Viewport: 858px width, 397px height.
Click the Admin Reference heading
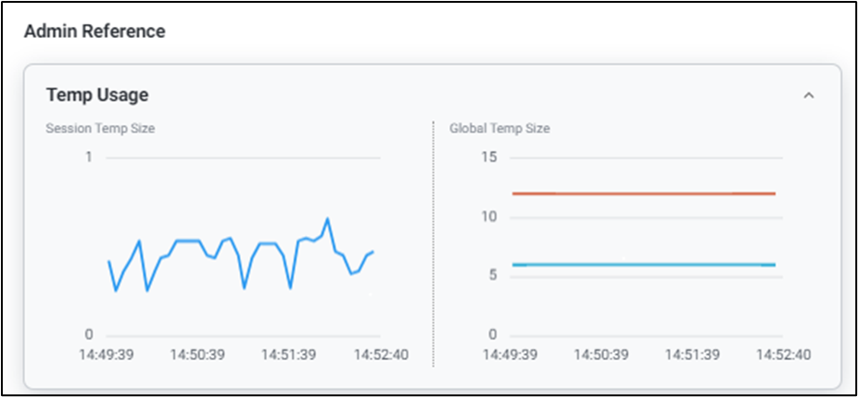pyautogui.click(x=95, y=31)
